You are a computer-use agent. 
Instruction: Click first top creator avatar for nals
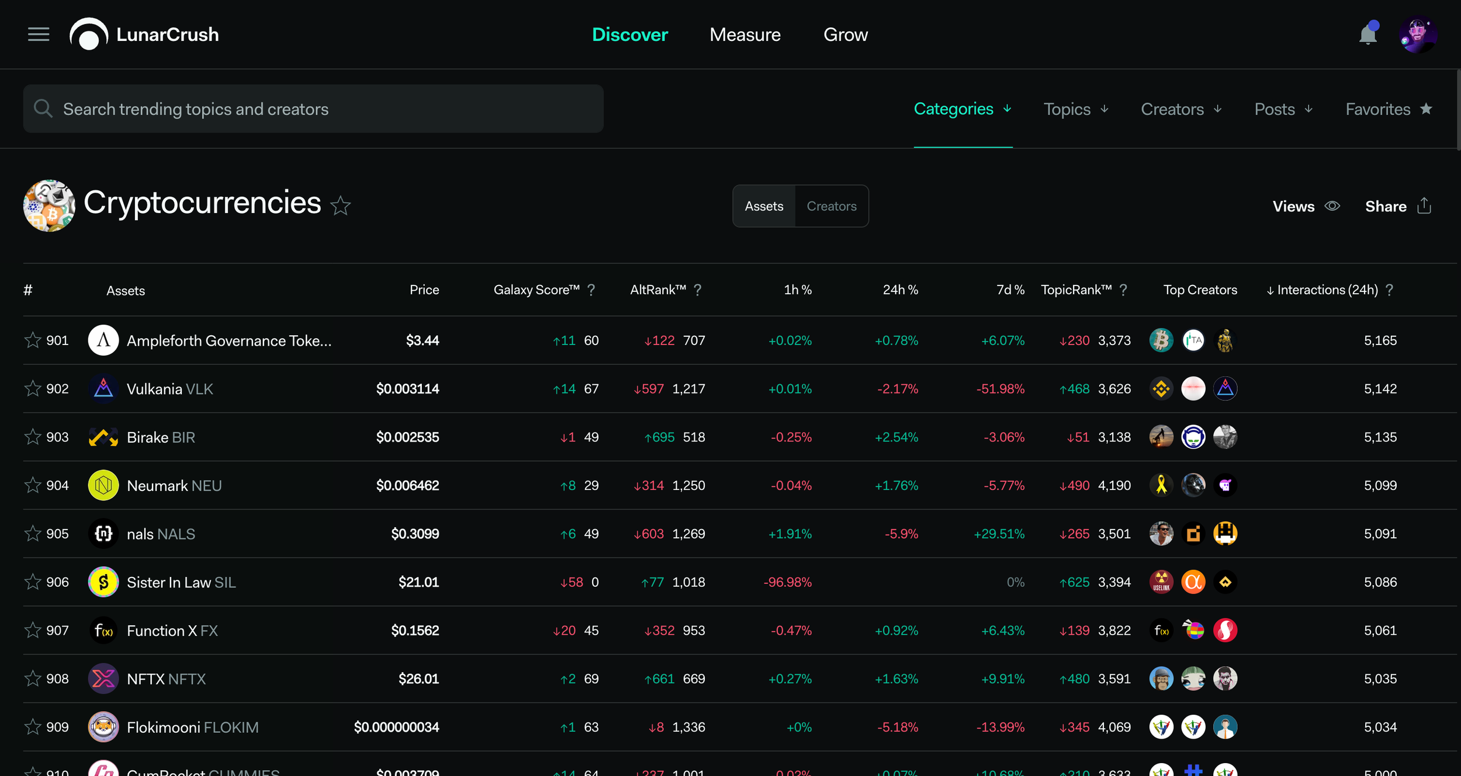(x=1161, y=534)
